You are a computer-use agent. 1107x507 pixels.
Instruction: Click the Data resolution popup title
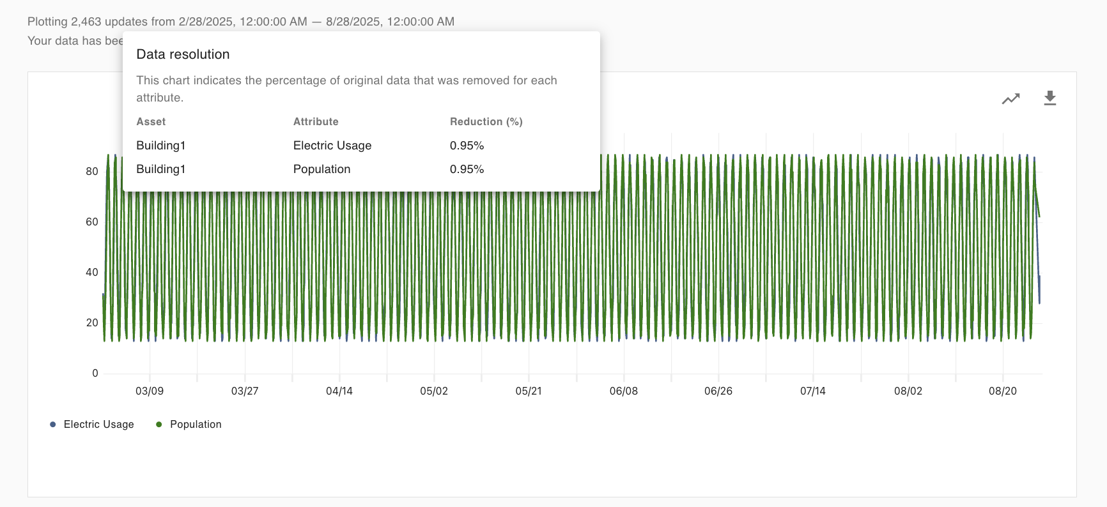pyautogui.click(x=183, y=54)
